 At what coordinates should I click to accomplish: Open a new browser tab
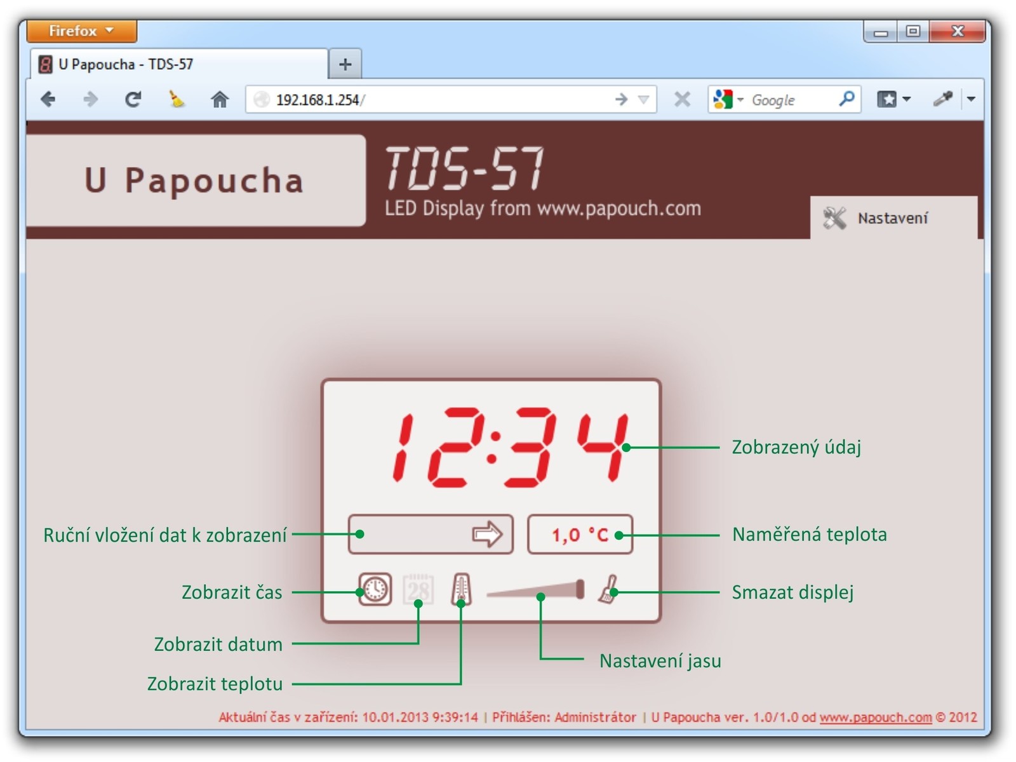(x=345, y=64)
